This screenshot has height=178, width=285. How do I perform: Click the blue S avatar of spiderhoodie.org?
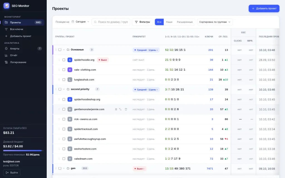70,60
